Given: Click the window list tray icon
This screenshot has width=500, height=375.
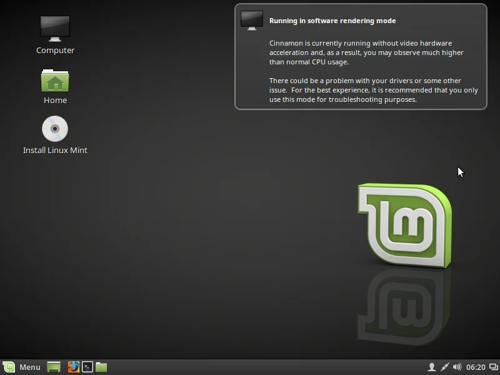Looking at the screenshot, I should pos(493,367).
